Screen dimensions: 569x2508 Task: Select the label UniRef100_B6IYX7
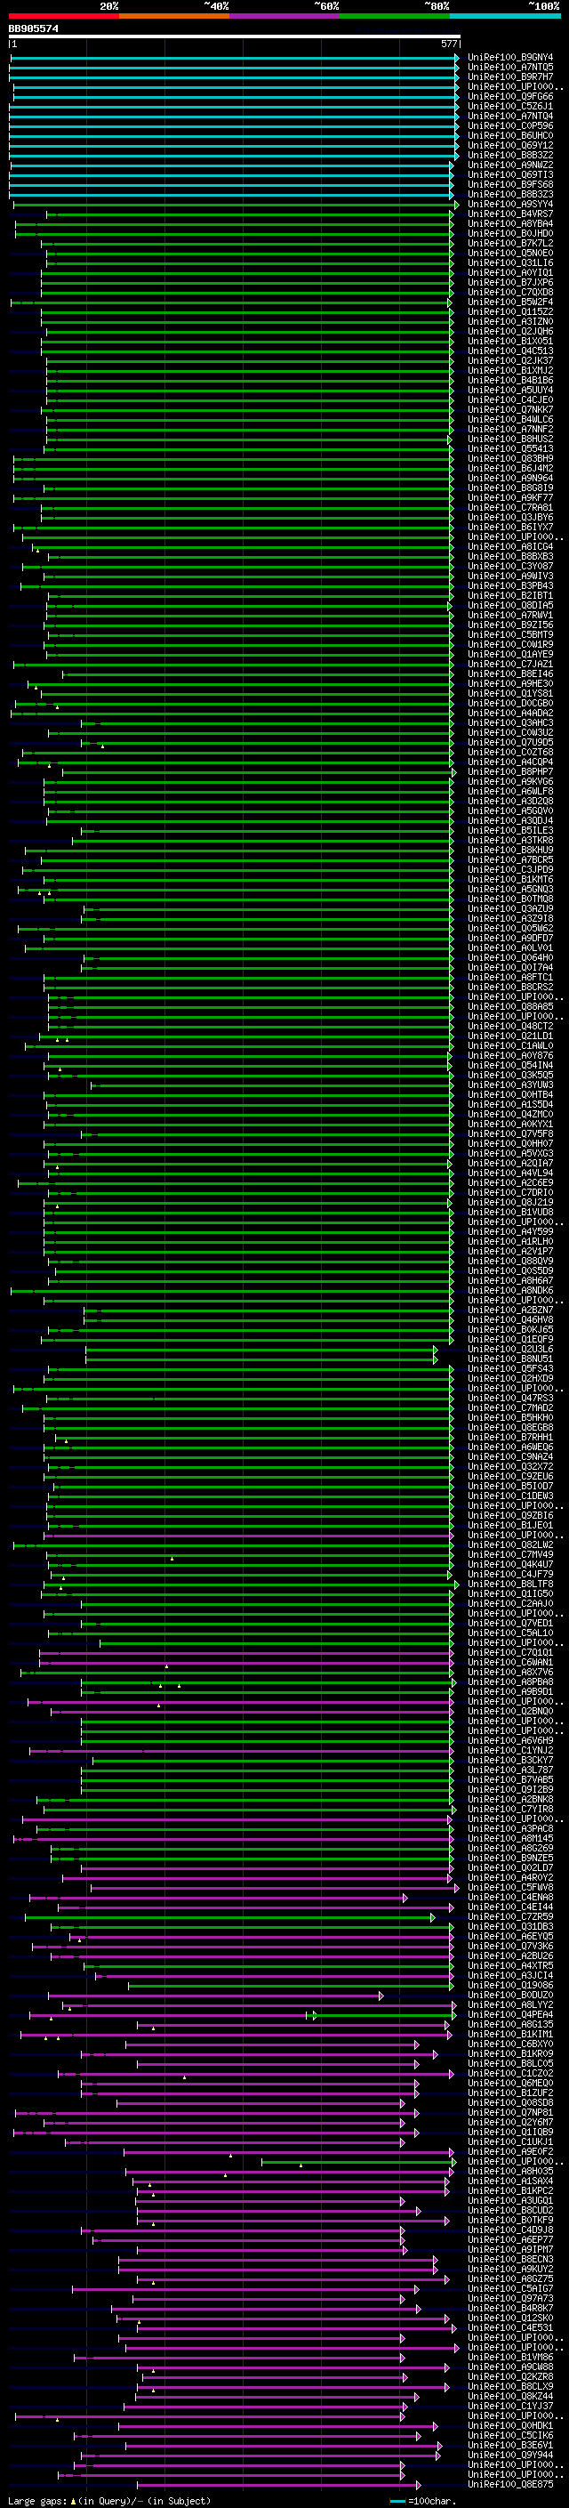tap(509, 527)
